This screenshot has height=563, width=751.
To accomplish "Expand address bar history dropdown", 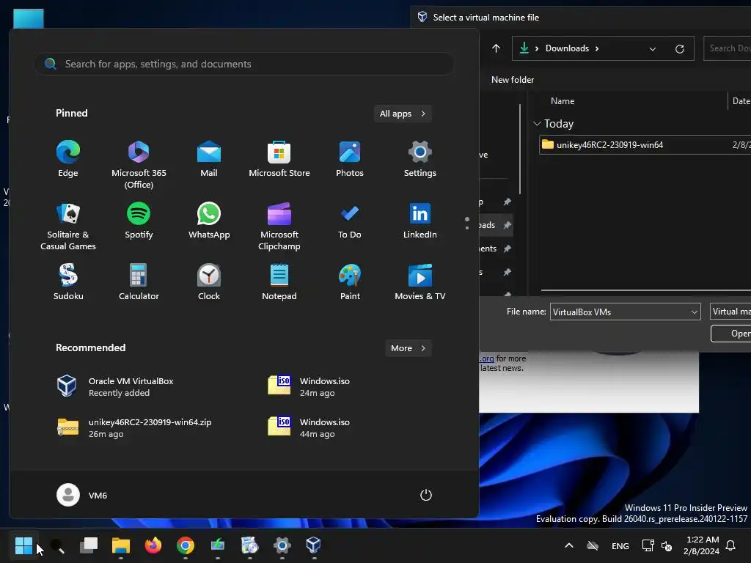I will click(x=652, y=49).
